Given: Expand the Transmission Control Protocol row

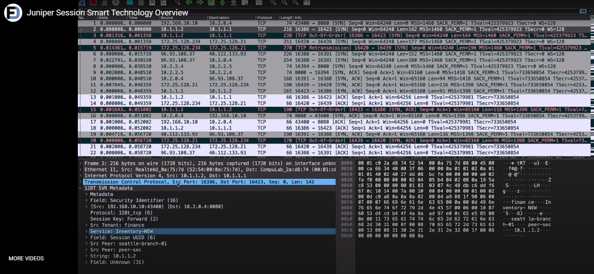Looking at the screenshot, I should coord(81,182).
